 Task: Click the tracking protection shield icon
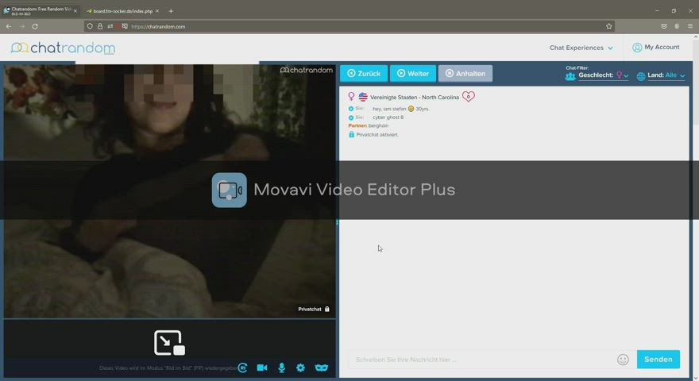(90, 26)
